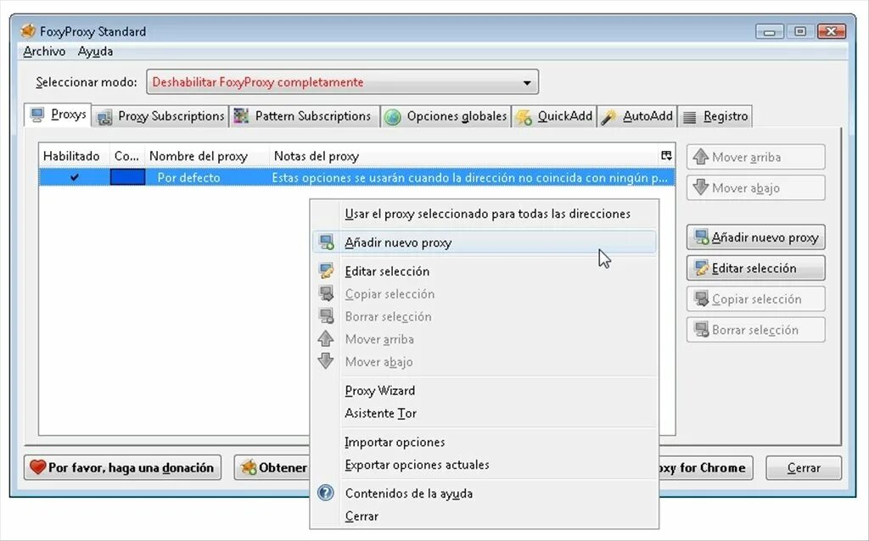Click the context menu Borrar selección icon
869x541 pixels.
(x=327, y=316)
